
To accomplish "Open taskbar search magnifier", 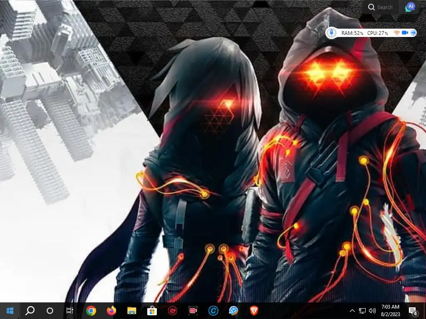I will click(30, 311).
